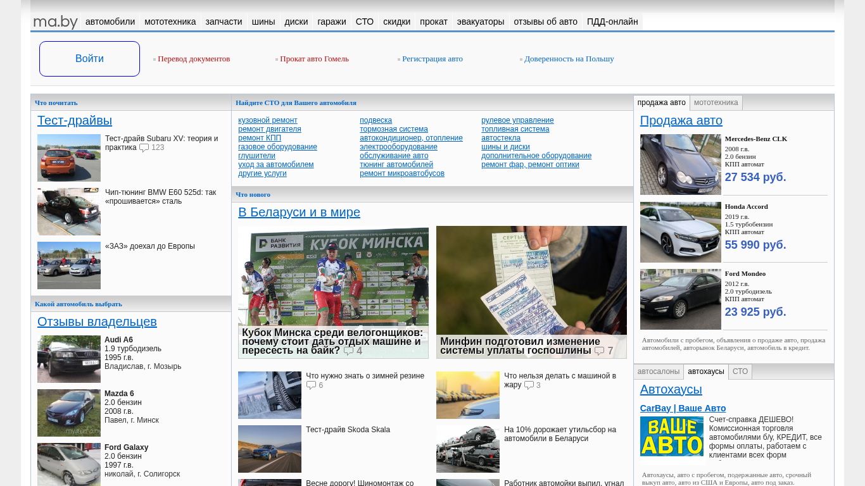Open Прокат авто Гомель link
The height and width of the screenshot is (486, 865).
(x=315, y=59)
